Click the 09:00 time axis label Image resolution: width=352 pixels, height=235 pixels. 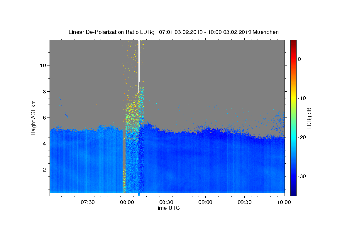(205, 202)
